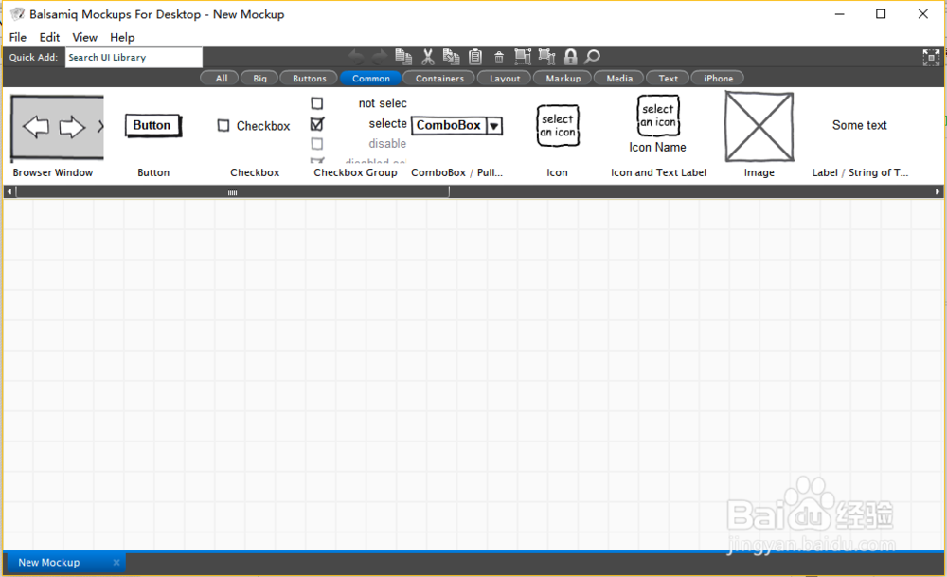Close the New Mockup tab
The width and height of the screenshot is (947, 577).
[x=116, y=563]
